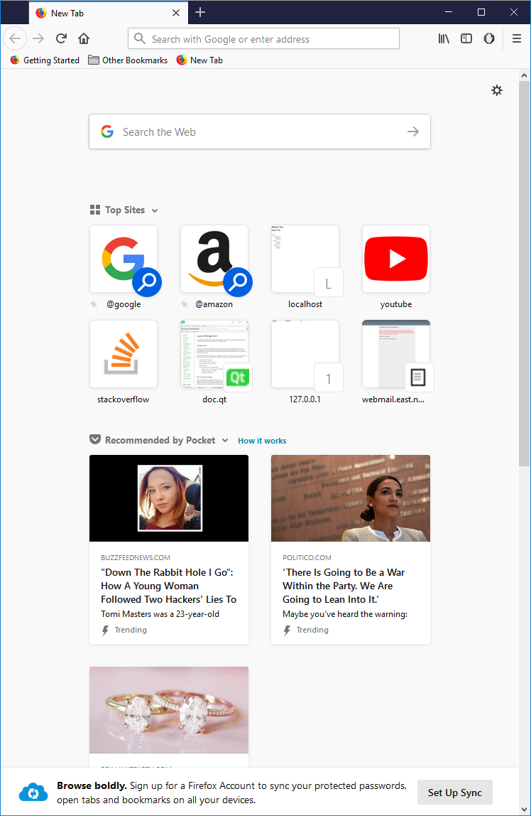Open the Library icon in toolbar
Viewport: 531px width, 816px height.
coord(444,38)
